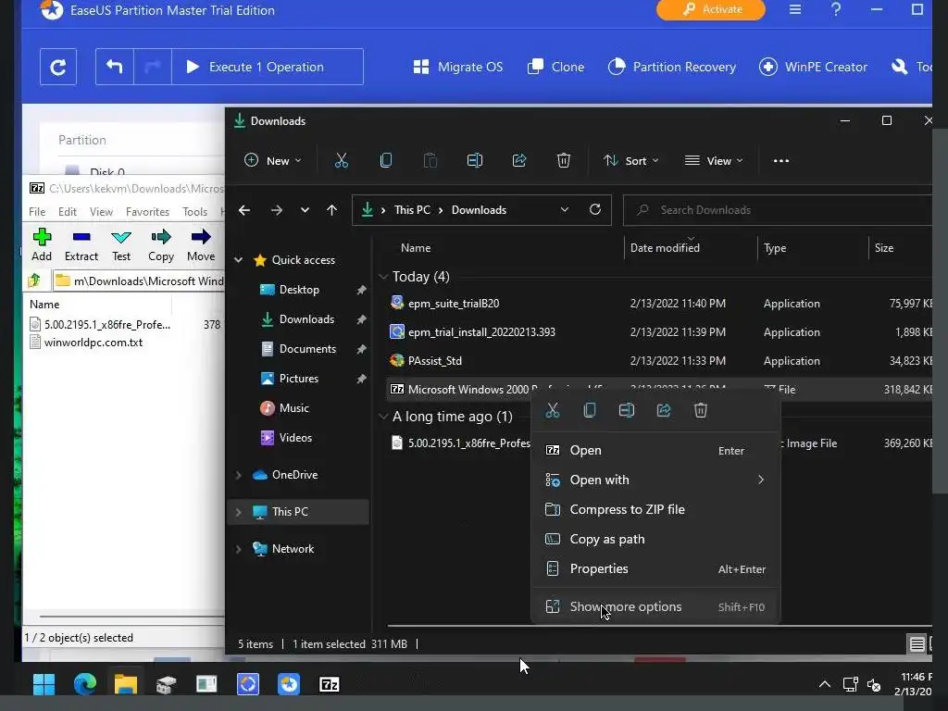Open the Clone tool in EaseUS
The image size is (948, 711).
(555, 67)
